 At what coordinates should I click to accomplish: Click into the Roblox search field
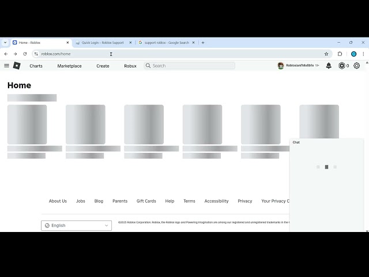(189, 66)
